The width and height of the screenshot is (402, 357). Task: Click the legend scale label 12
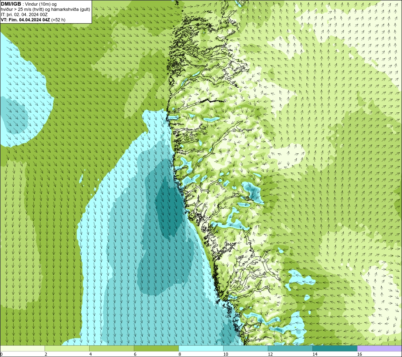click(x=270, y=355)
